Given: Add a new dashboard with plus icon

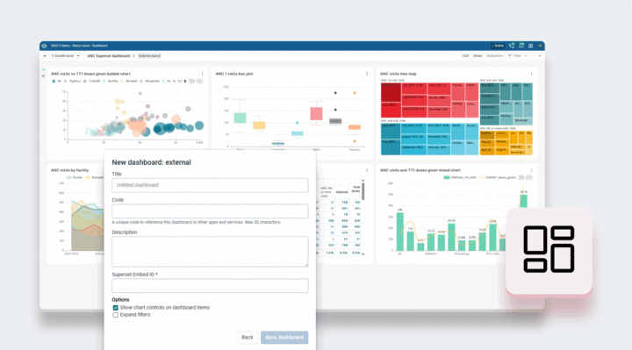Looking at the screenshot, I should click(45, 56).
